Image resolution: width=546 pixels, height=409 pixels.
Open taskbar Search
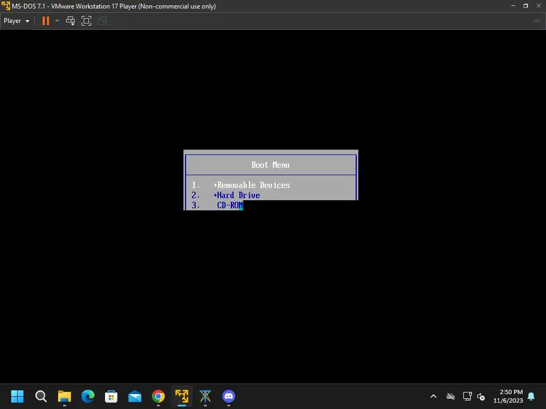(x=41, y=396)
